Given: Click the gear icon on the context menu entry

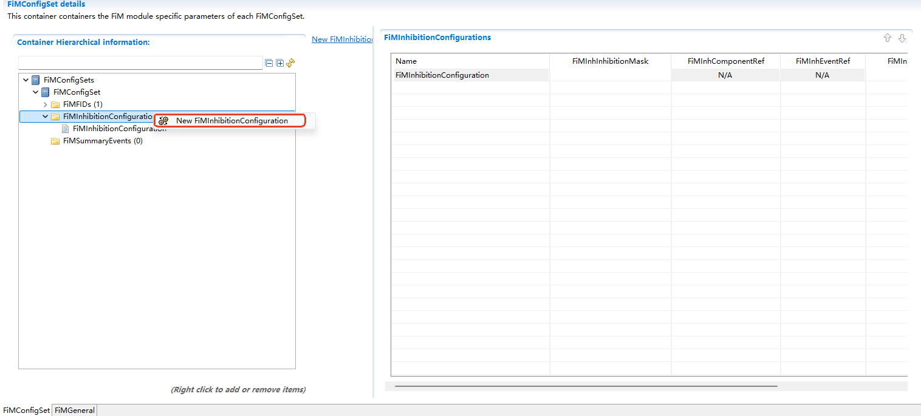Looking at the screenshot, I should click(x=163, y=120).
